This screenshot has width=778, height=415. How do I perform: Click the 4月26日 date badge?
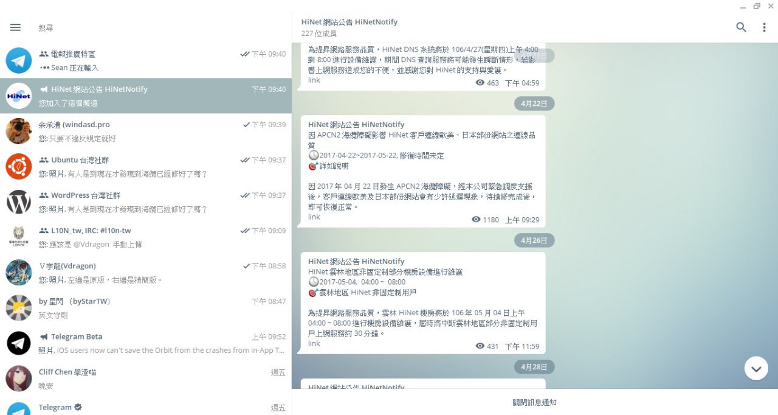coord(534,240)
